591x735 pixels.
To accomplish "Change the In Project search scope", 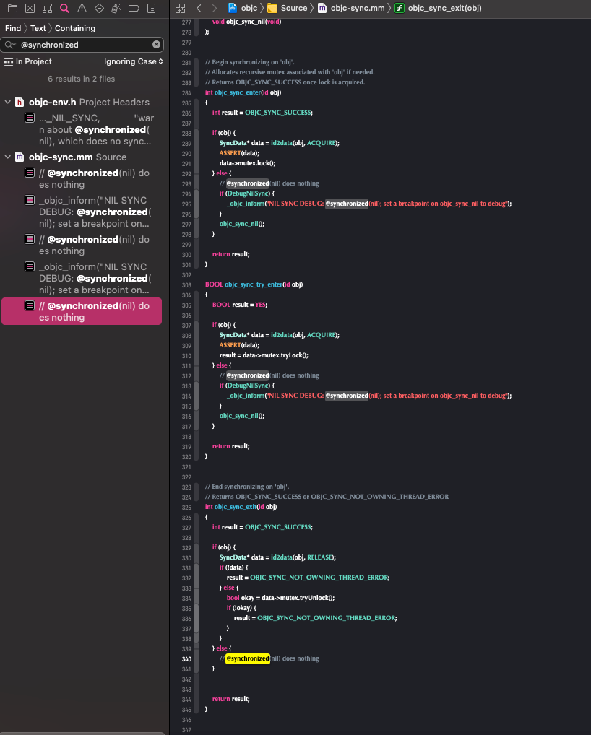I will (x=28, y=61).
